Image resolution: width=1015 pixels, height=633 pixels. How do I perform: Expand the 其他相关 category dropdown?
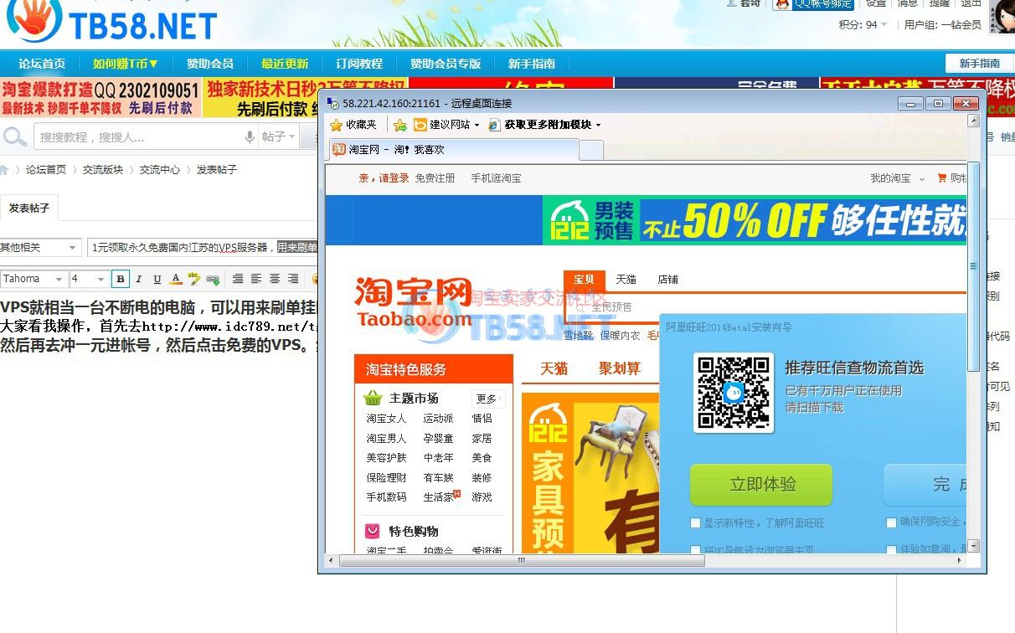40,248
